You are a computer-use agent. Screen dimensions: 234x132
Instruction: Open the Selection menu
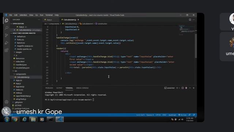pyautogui.click(x=23, y=15)
